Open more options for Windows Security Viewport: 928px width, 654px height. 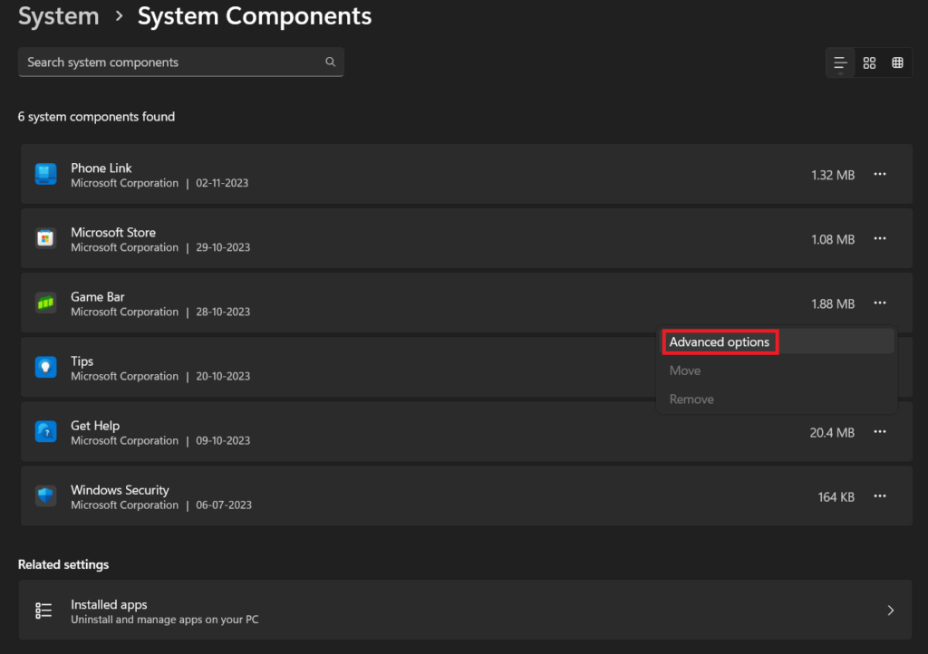click(879, 496)
